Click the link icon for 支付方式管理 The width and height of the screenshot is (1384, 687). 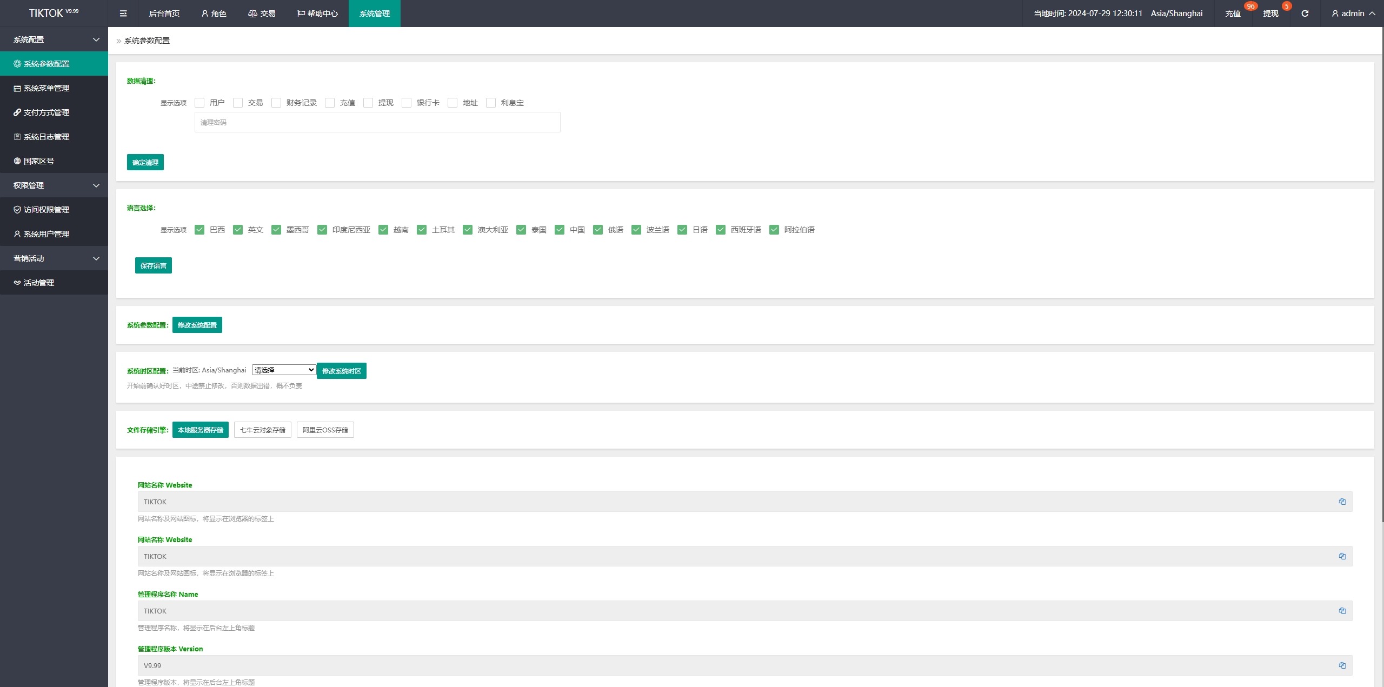click(17, 112)
